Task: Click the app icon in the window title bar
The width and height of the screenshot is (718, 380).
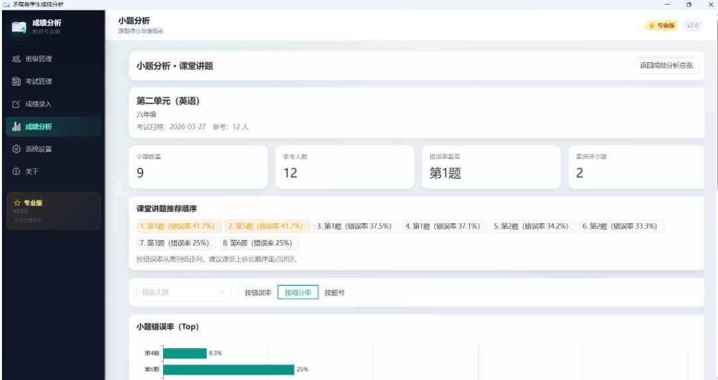Action: [x=7, y=4]
